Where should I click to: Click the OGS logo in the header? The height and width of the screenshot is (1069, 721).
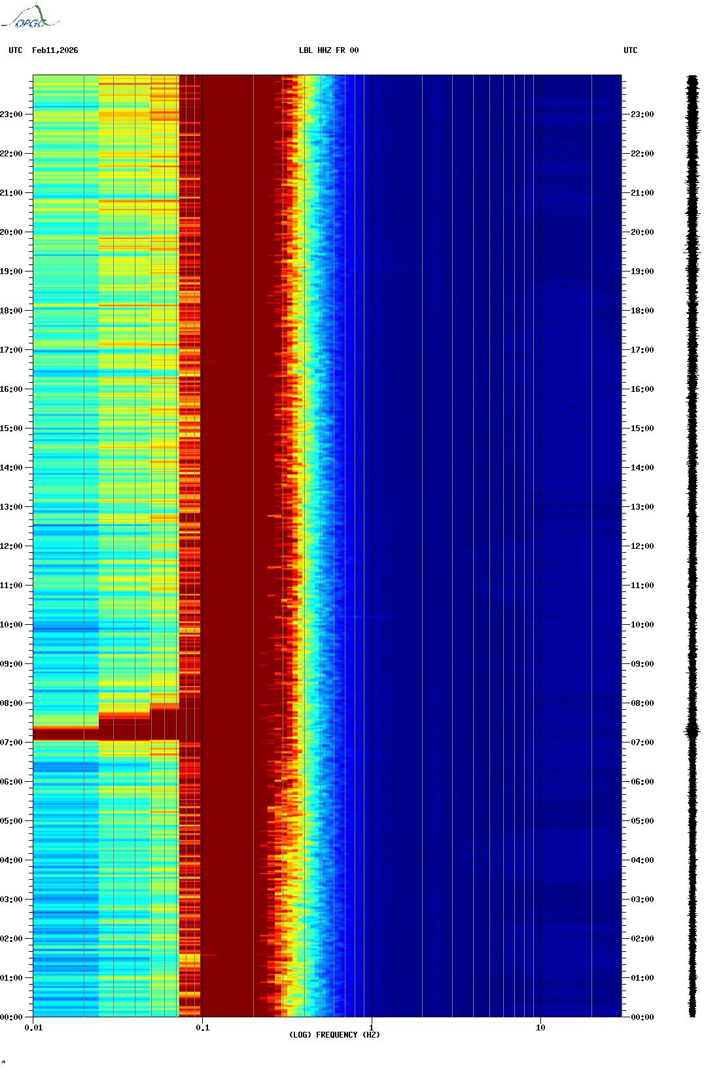coord(30,17)
